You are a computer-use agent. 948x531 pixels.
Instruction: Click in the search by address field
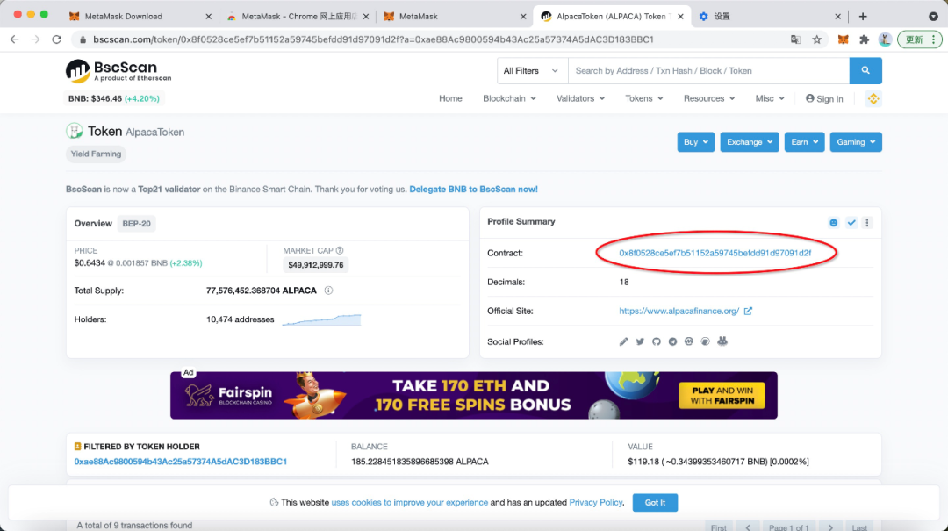click(708, 71)
